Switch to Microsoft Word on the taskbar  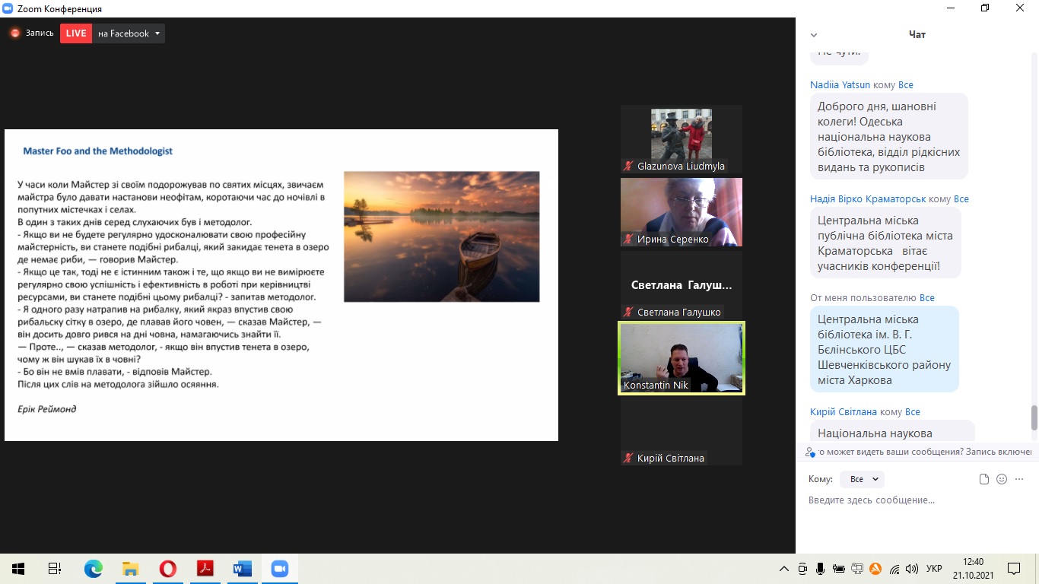tap(243, 568)
